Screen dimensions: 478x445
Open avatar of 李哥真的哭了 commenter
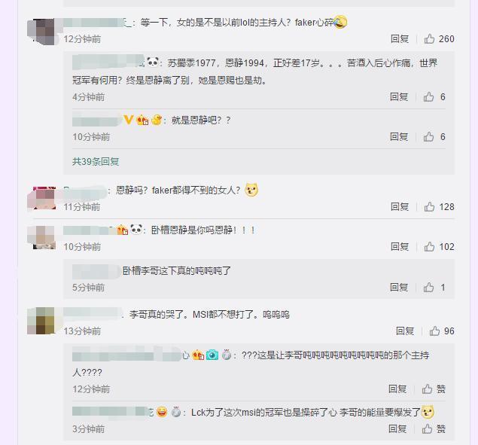pos(41,321)
